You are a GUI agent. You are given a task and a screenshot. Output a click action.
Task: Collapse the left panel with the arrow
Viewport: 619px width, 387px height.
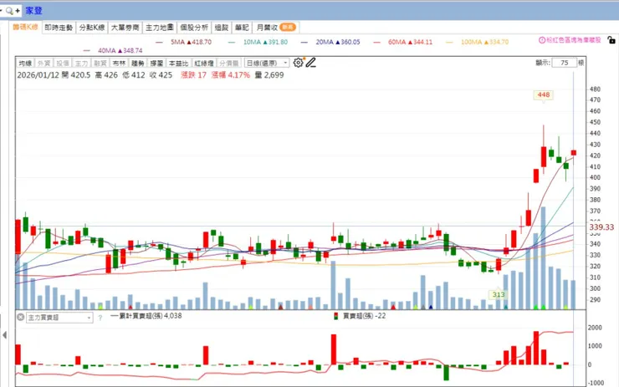click(4, 335)
